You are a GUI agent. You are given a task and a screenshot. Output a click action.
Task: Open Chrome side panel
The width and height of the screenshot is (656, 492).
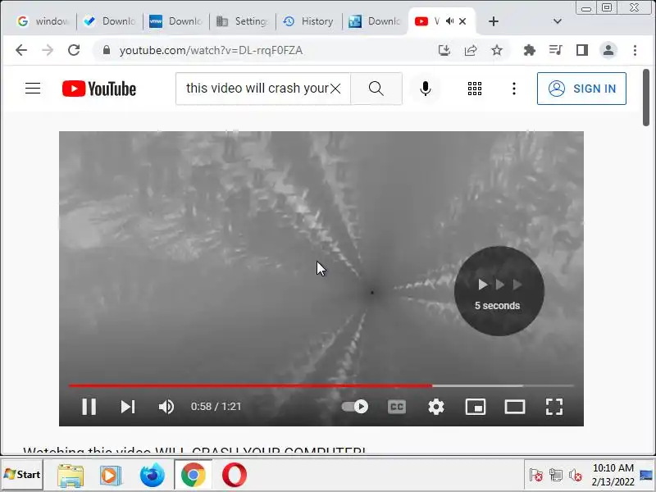click(582, 50)
